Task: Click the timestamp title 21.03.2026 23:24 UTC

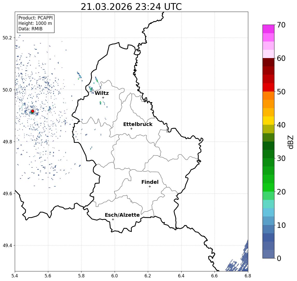Action: click(x=131, y=7)
